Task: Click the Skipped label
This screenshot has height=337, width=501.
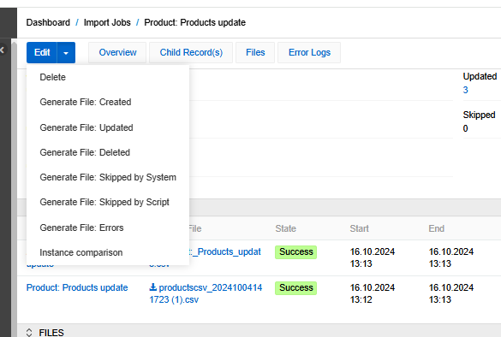Action: tap(479, 115)
